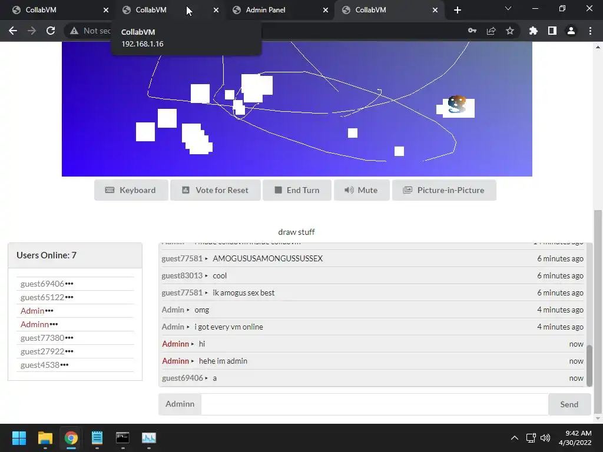Click the 'draw stuff' VM title
603x452 pixels.
(x=297, y=232)
